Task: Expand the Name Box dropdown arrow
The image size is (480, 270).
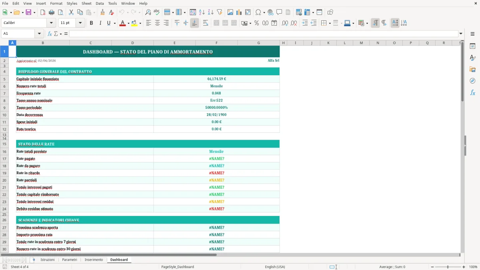Action: [x=39, y=34]
